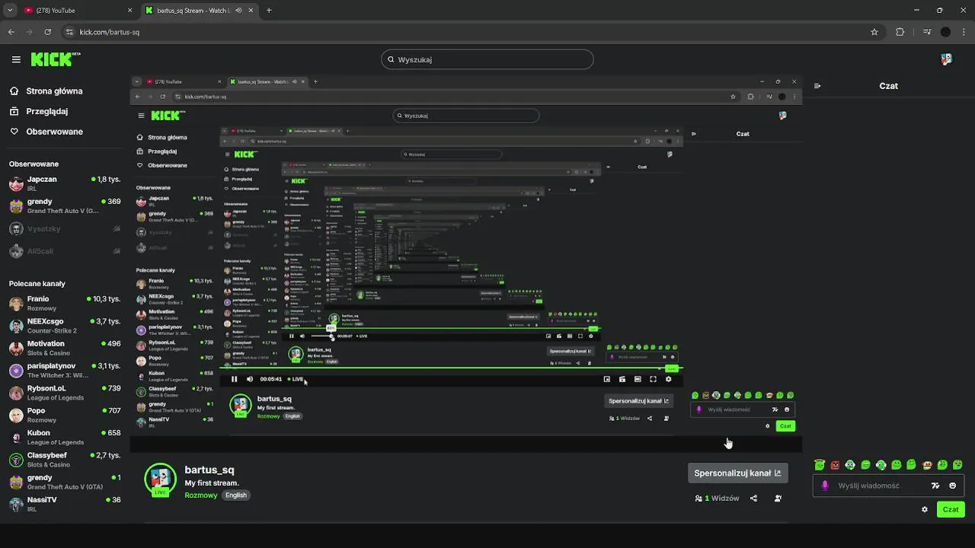Share the bartus_sq stream
This screenshot has height=548, width=975.
(x=753, y=499)
